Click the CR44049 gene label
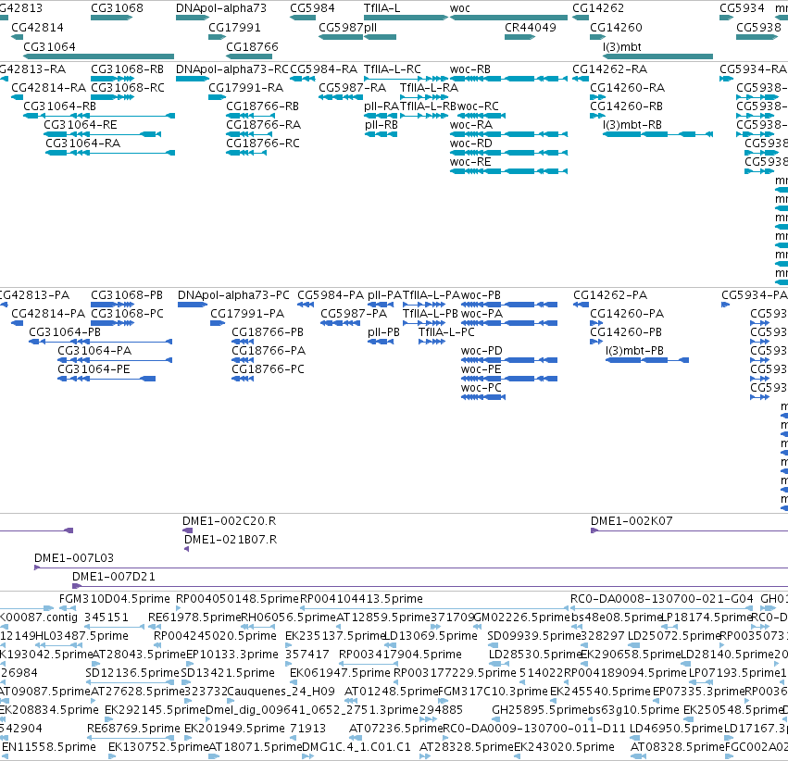Viewport: 788px width, 761px height. pyautogui.click(x=531, y=27)
